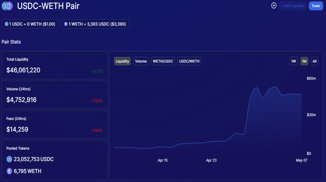Click the 1 USDC = 0 WETH price pill

pos(30,24)
